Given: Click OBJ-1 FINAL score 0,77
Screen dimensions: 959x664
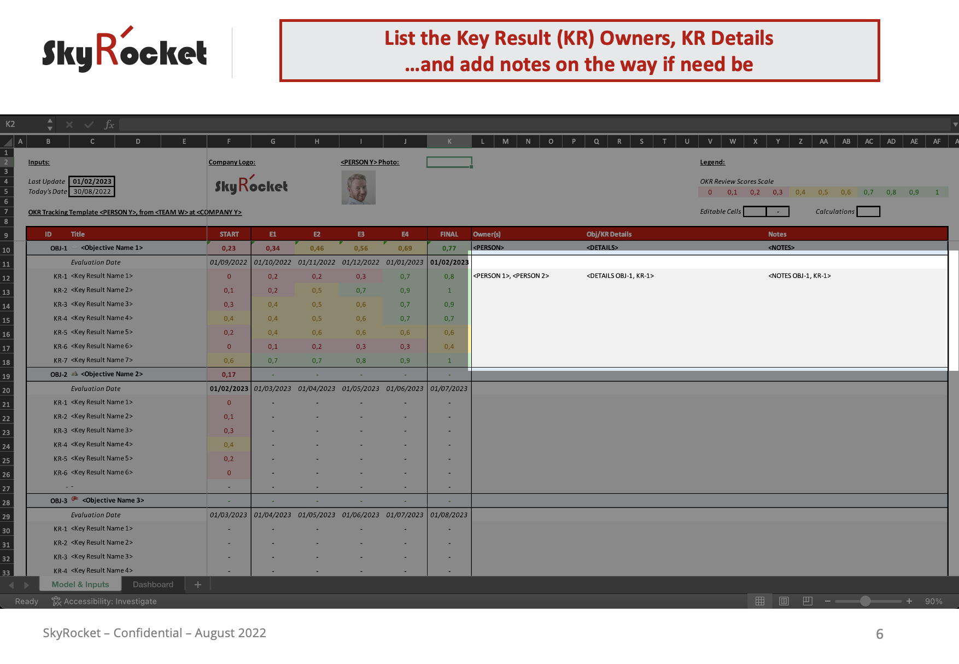Looking at the screenshot, I should click(x=449, y=248).
